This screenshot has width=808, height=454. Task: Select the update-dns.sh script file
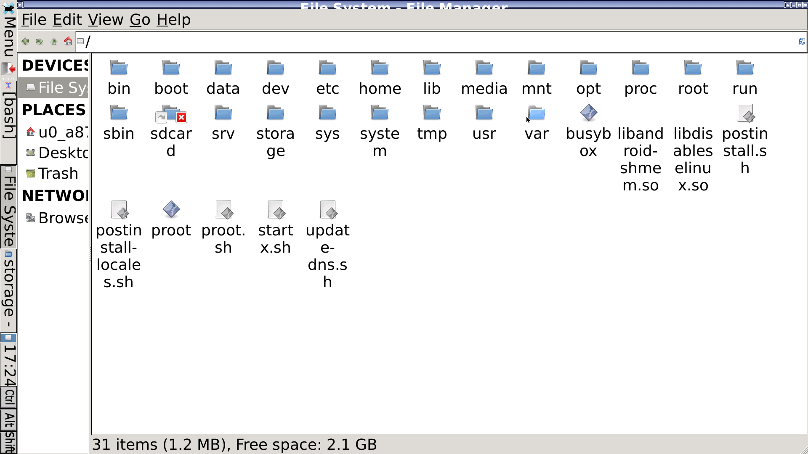(x=327, y=210)
